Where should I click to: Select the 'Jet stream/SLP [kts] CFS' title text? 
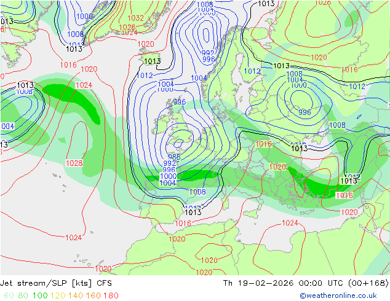coord(56,283)
